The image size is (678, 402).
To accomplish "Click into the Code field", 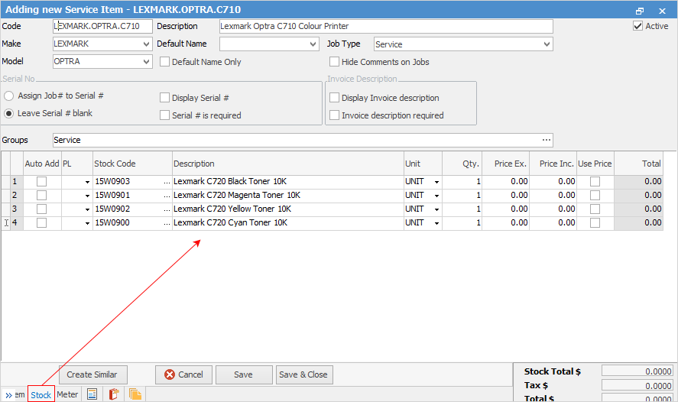I will [x=102, y=27].
